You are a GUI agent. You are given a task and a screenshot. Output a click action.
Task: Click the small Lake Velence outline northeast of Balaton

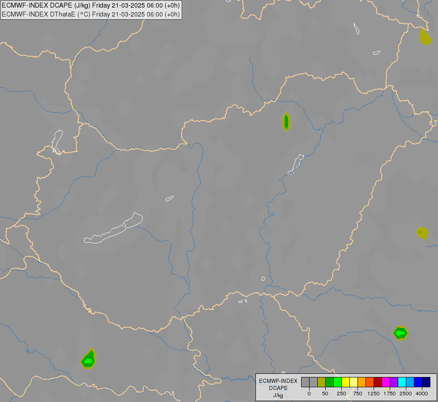[x=169, y=198]
